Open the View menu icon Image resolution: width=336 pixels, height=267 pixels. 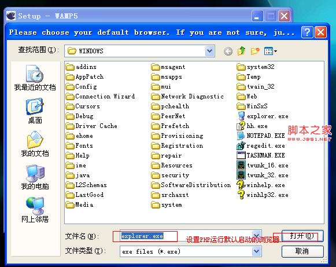pos(270,51)
